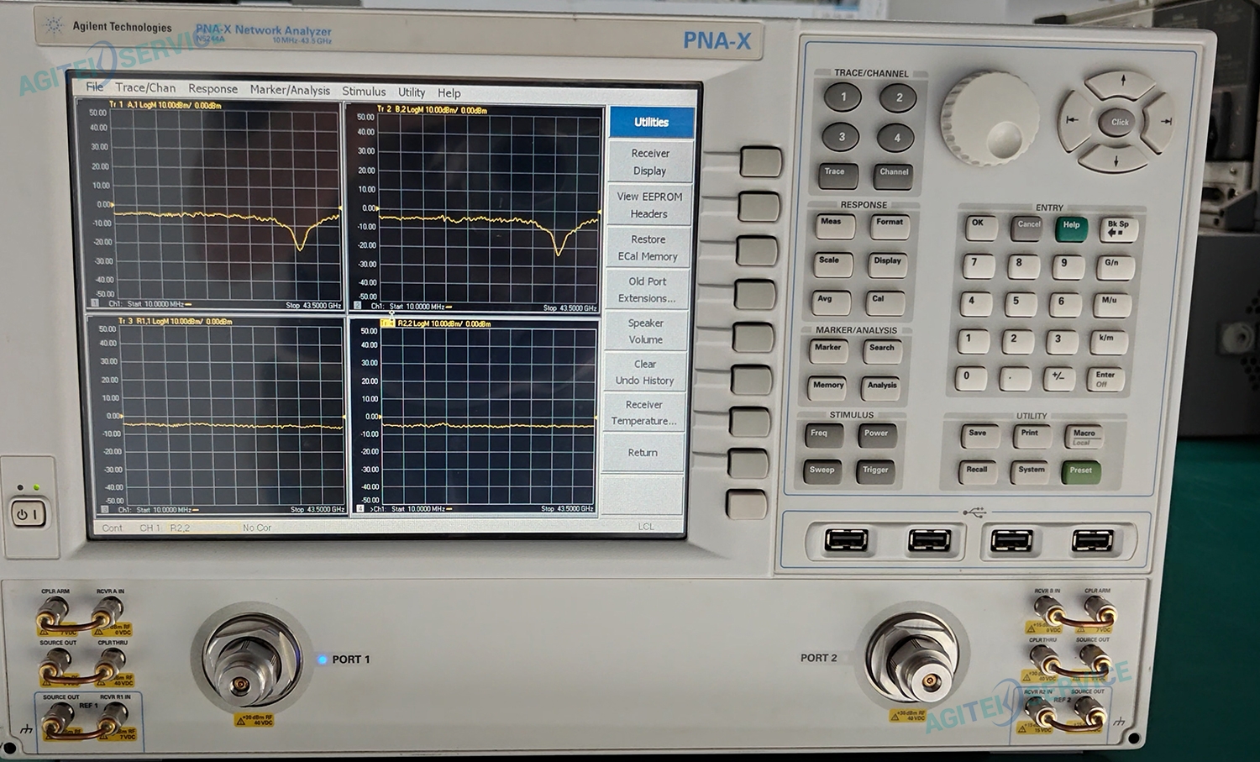Image resolution: width=1260 pixels, height=762 pixels.
Task: Push the +/- sign key
Action: (x=1059, y=379)
